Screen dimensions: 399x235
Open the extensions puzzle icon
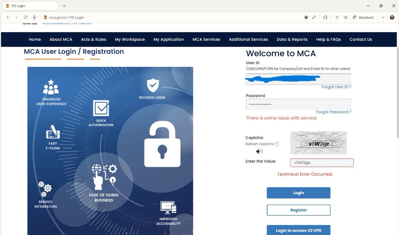[x=325, y=17]
